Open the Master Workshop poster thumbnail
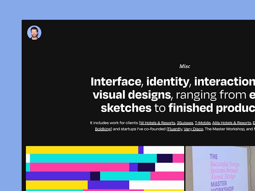255x191 pixels. pyautogui.click(x=220, y=168)
